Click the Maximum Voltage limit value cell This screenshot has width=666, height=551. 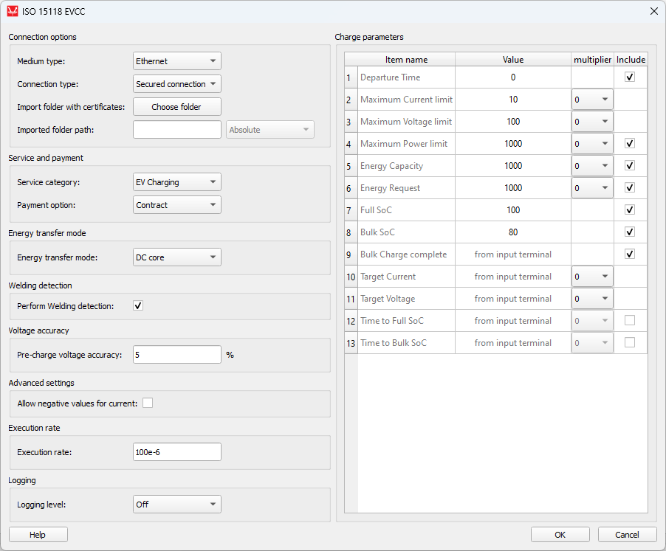click(513, 121)
